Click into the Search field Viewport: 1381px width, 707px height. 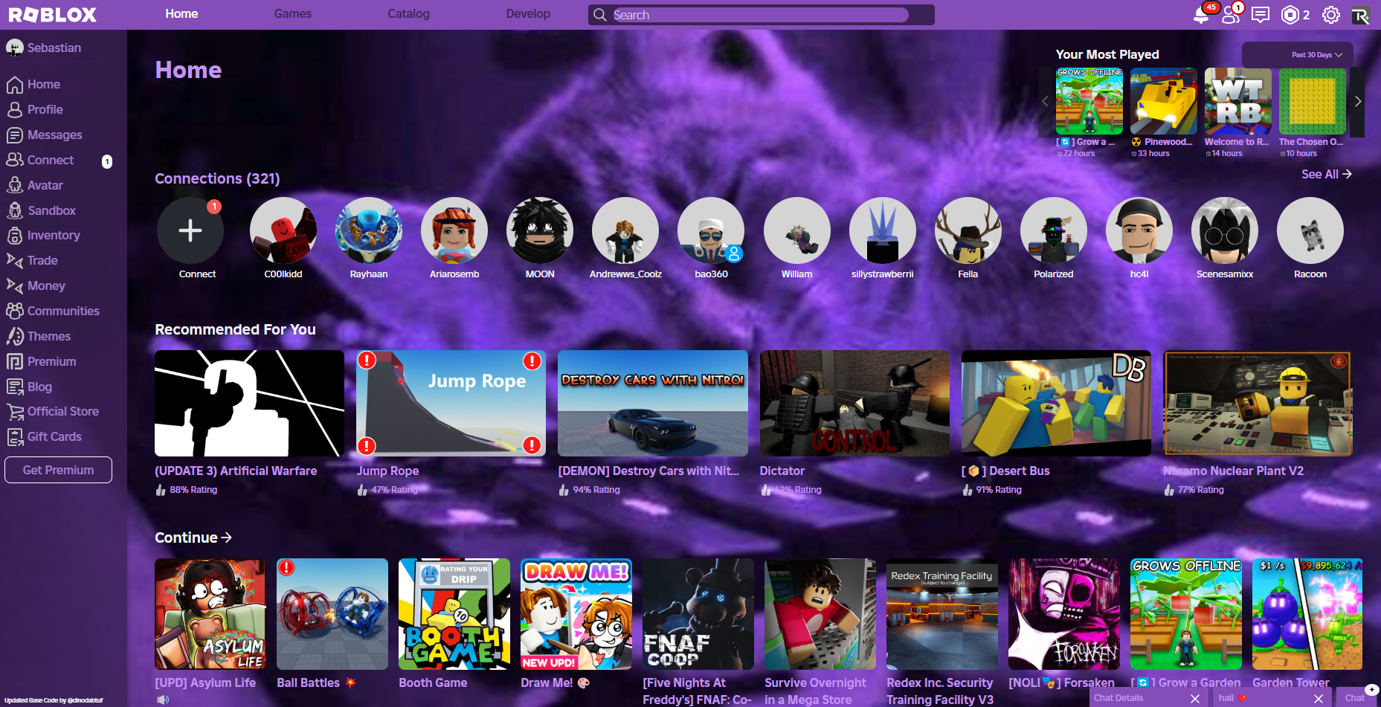761,15
